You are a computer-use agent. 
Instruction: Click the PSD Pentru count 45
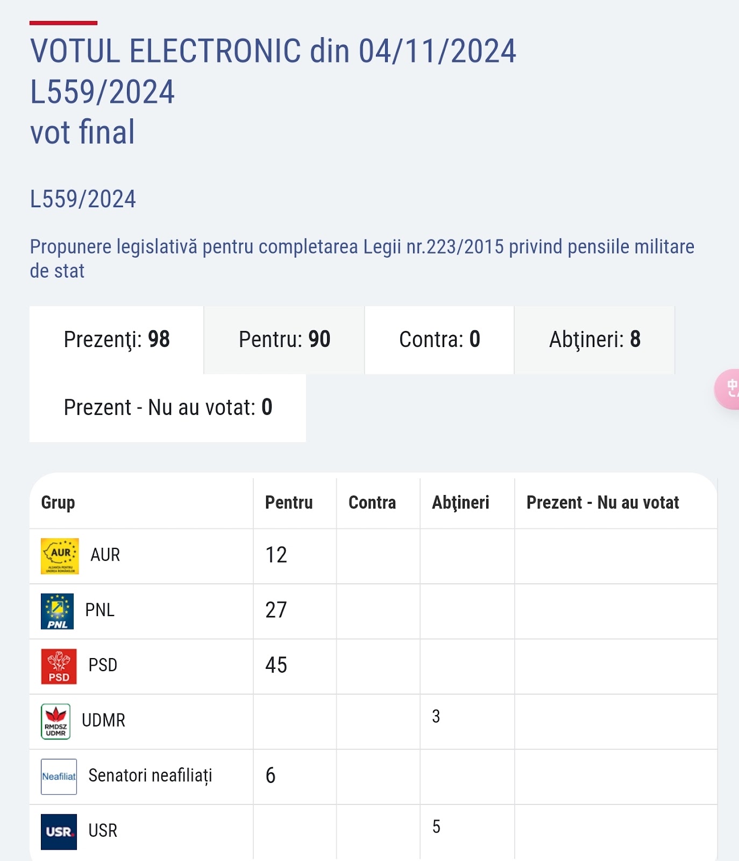[x=276, y=666]
